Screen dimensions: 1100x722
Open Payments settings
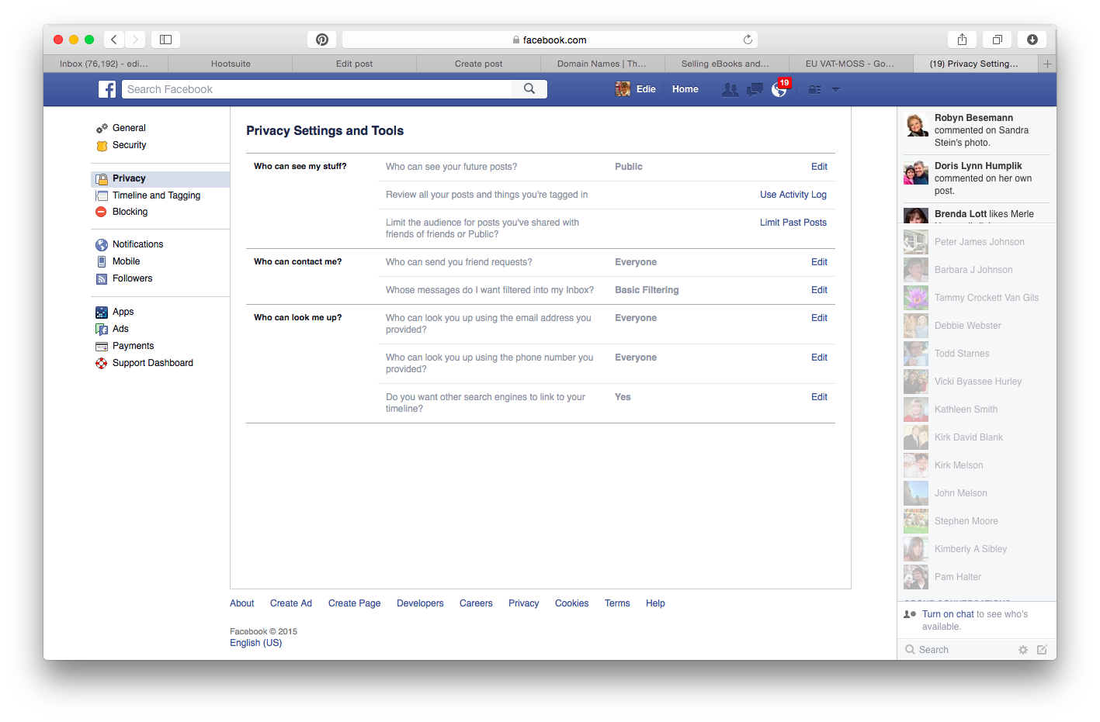tap(133, 346)
